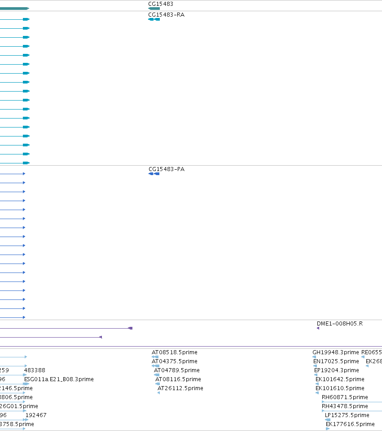
Task: Select the truncated EK268 label
Action: point(374,361)
